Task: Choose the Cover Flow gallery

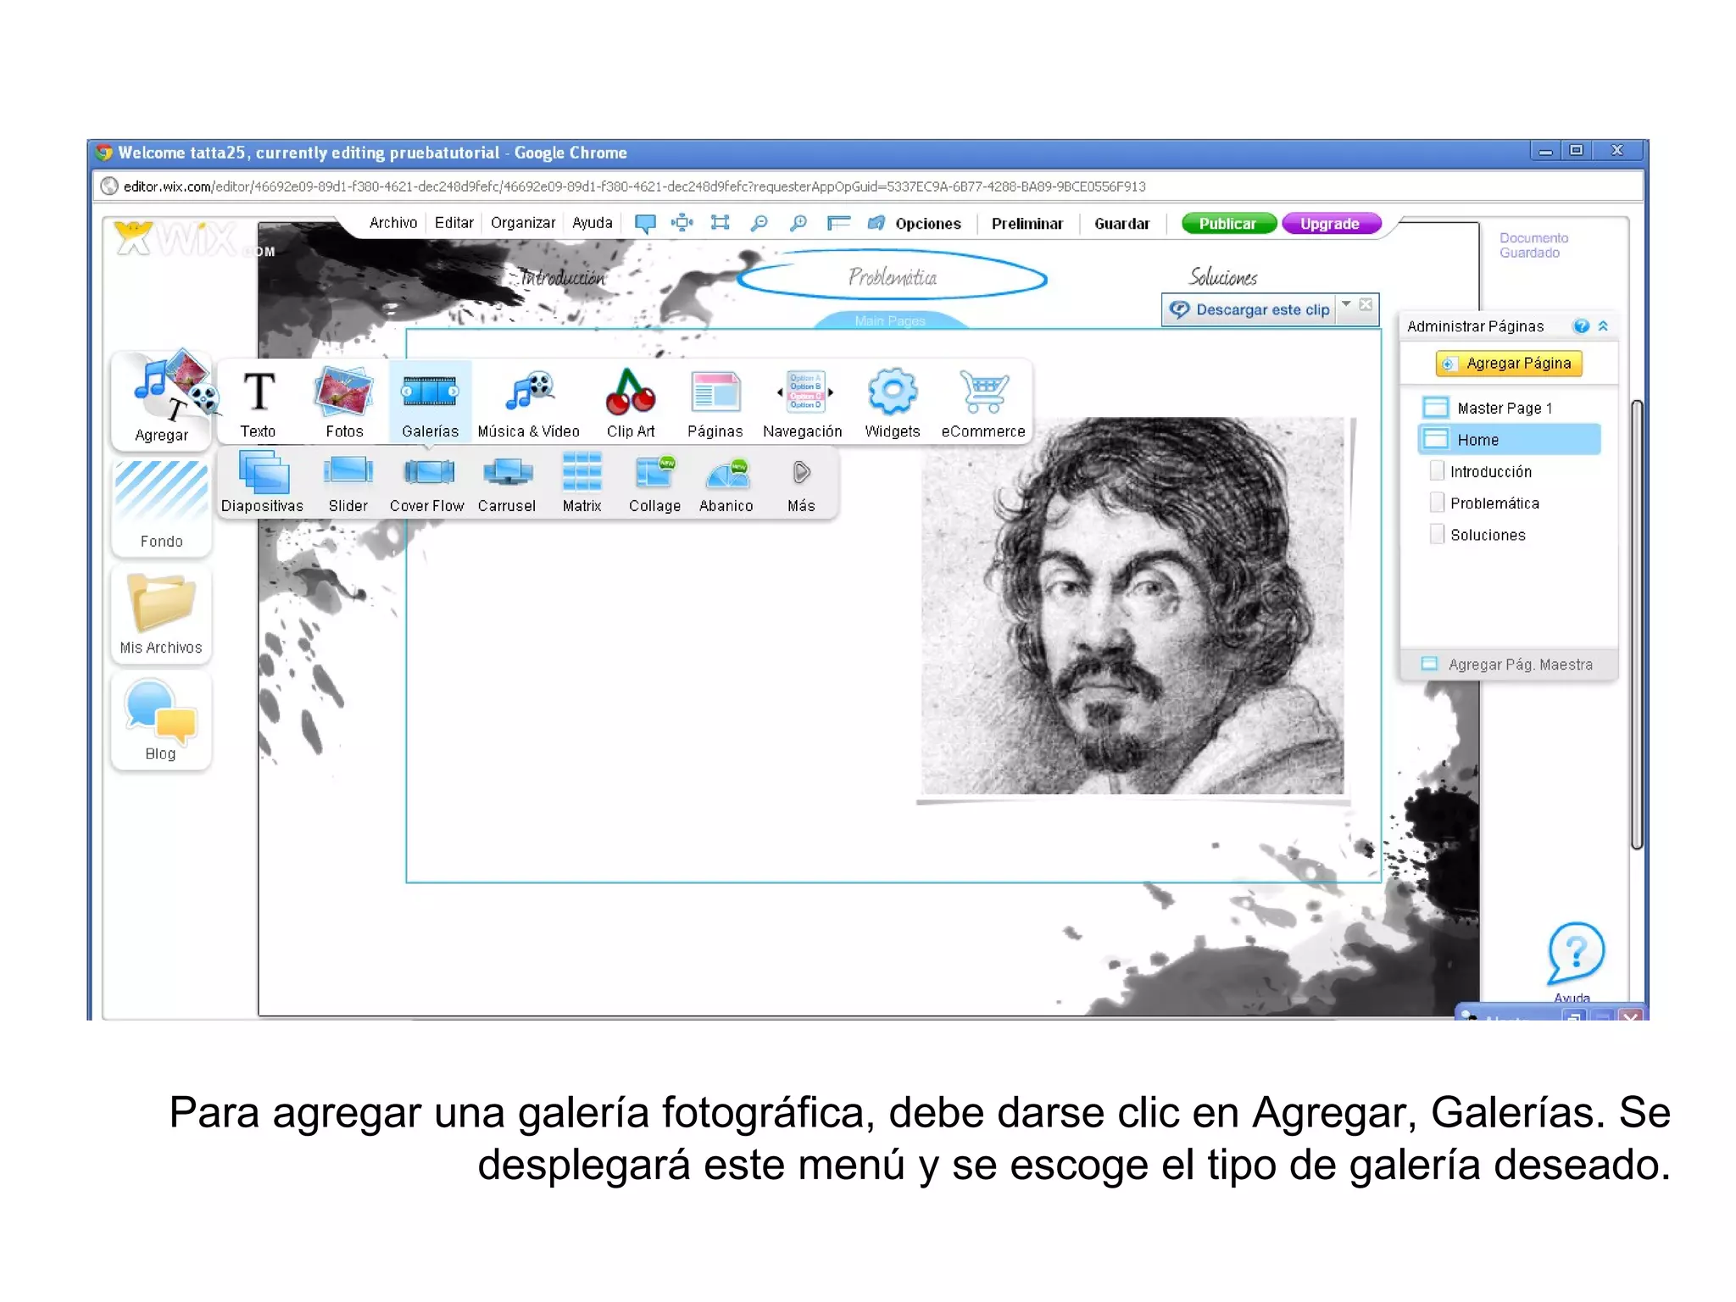Action: pos(427,482)
